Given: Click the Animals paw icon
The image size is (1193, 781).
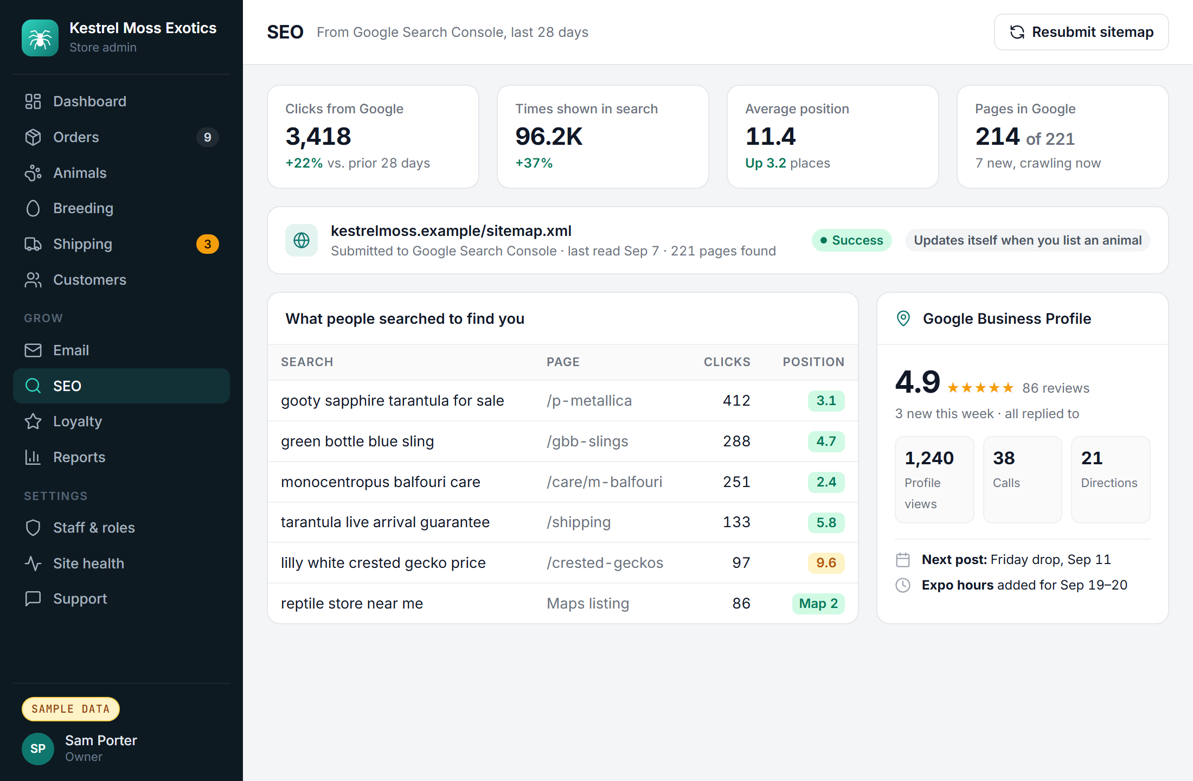Looking at the screenshot, I should [x=33, y=173].
